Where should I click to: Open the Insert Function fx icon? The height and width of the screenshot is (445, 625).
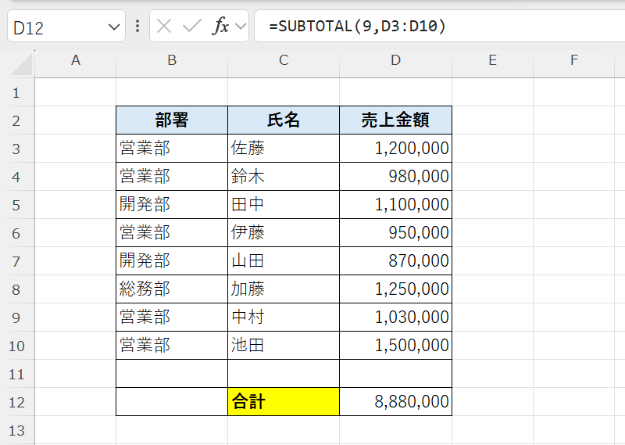tap(221, 26)
